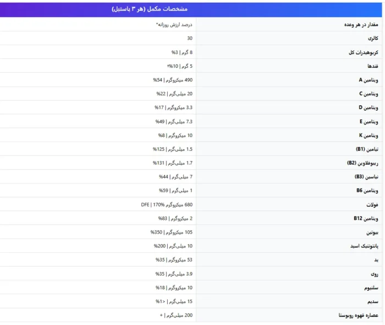
Task: Click the calorie value '30'
Action: (x=190, y=38)
